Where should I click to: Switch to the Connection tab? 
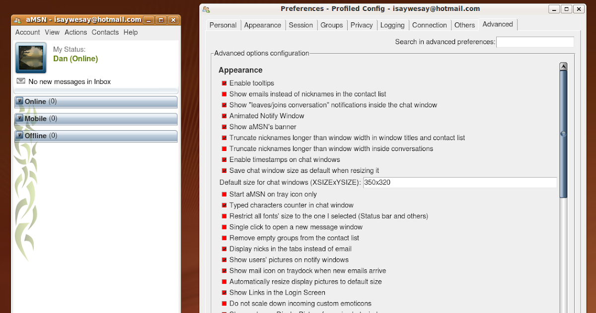(430, 25)
